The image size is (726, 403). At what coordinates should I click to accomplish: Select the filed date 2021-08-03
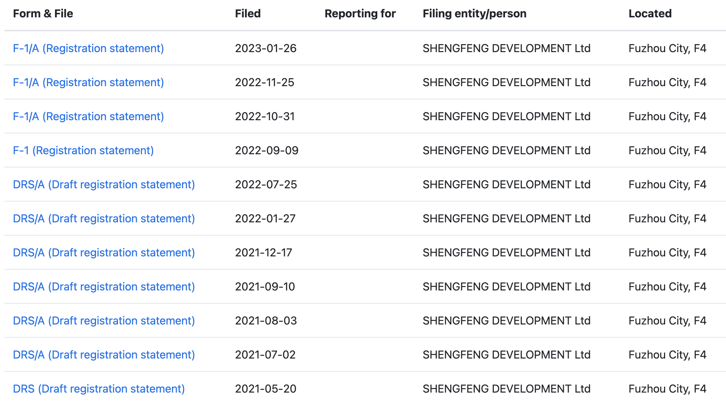[x=266, y=321]
